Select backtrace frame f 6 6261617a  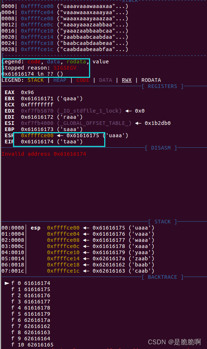31,320
